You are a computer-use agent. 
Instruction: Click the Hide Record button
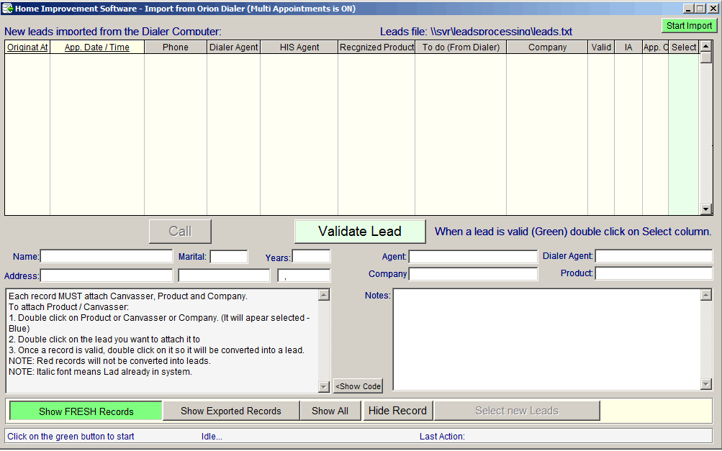398,411
